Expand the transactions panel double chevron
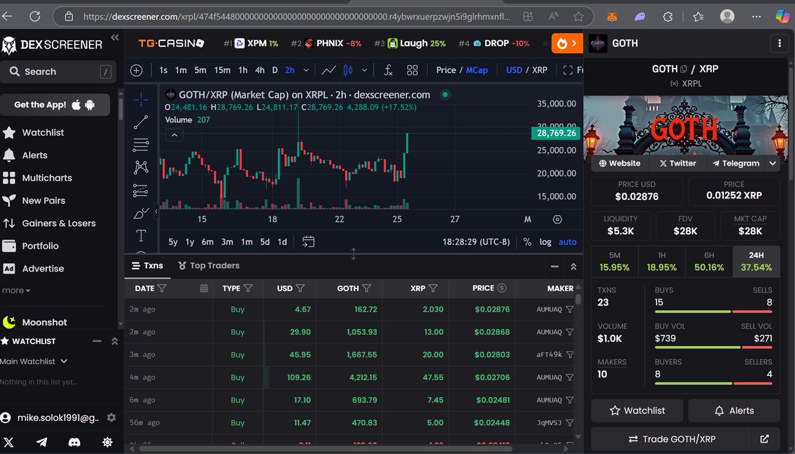The image size is (795, 454). pos(573,266)
